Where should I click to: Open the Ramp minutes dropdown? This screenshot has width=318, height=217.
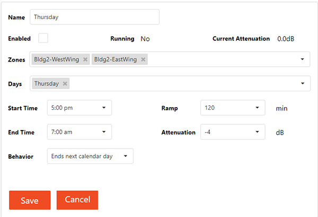pyautogui.click(x=233, y=108)
